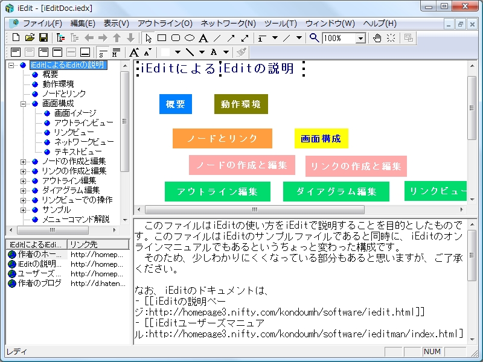Select the rectangle node tool

point(162,37)
